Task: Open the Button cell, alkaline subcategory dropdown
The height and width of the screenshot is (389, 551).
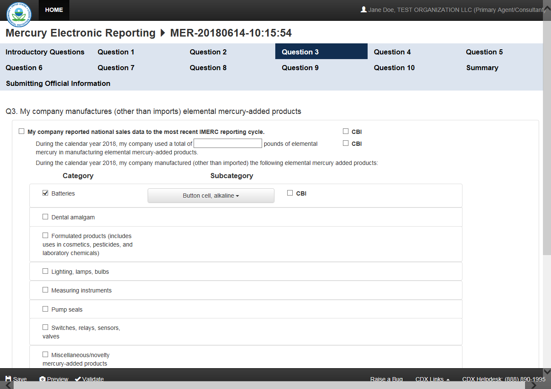Action: 211,196
